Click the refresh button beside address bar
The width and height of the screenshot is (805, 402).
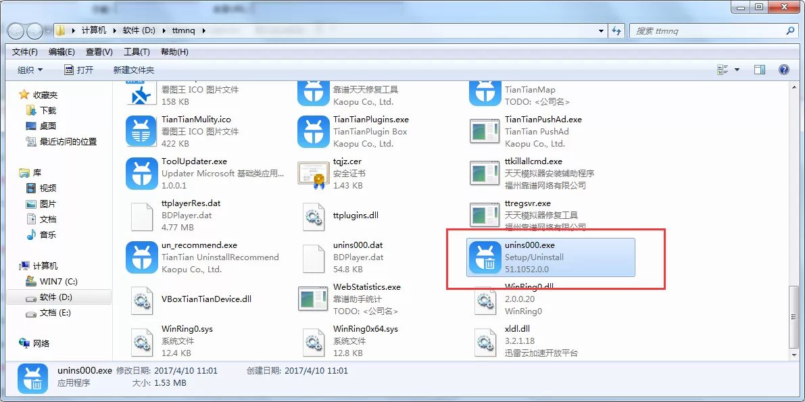click(x=616, y=31)
